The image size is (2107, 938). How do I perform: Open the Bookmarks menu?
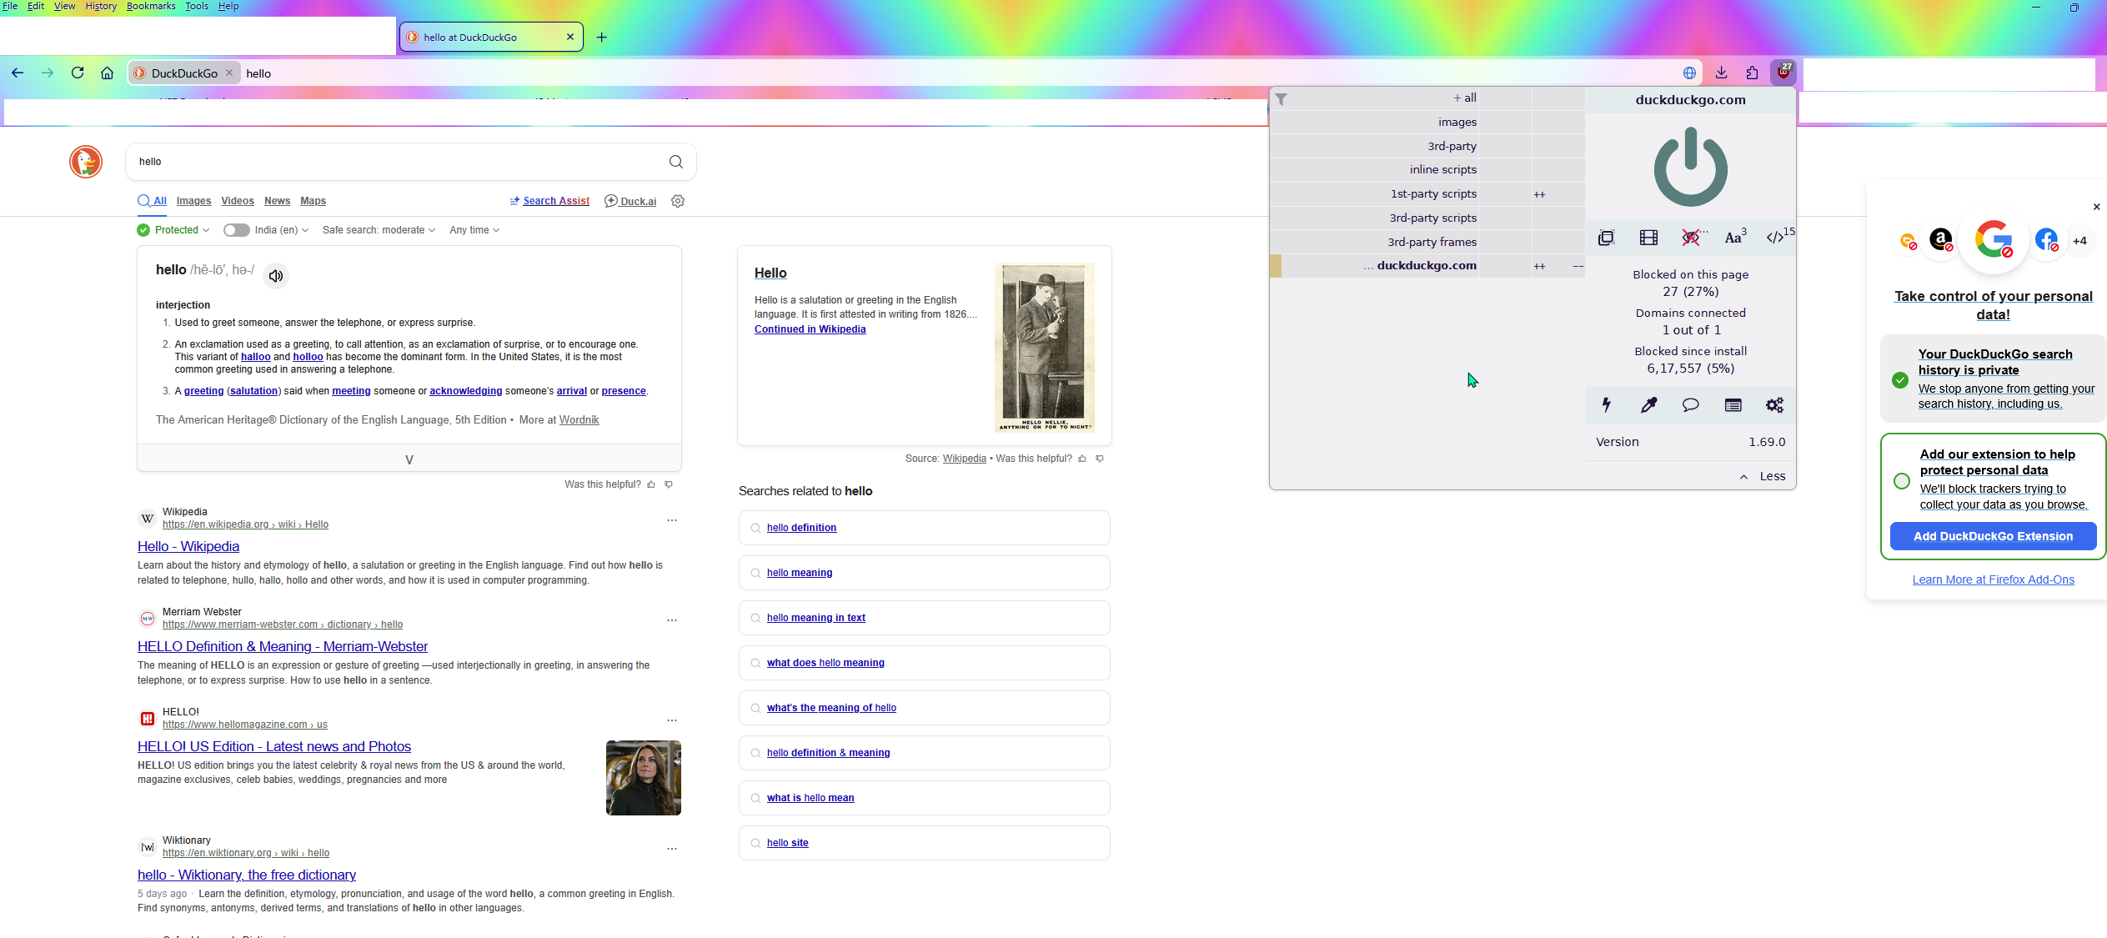pos(151,6)
